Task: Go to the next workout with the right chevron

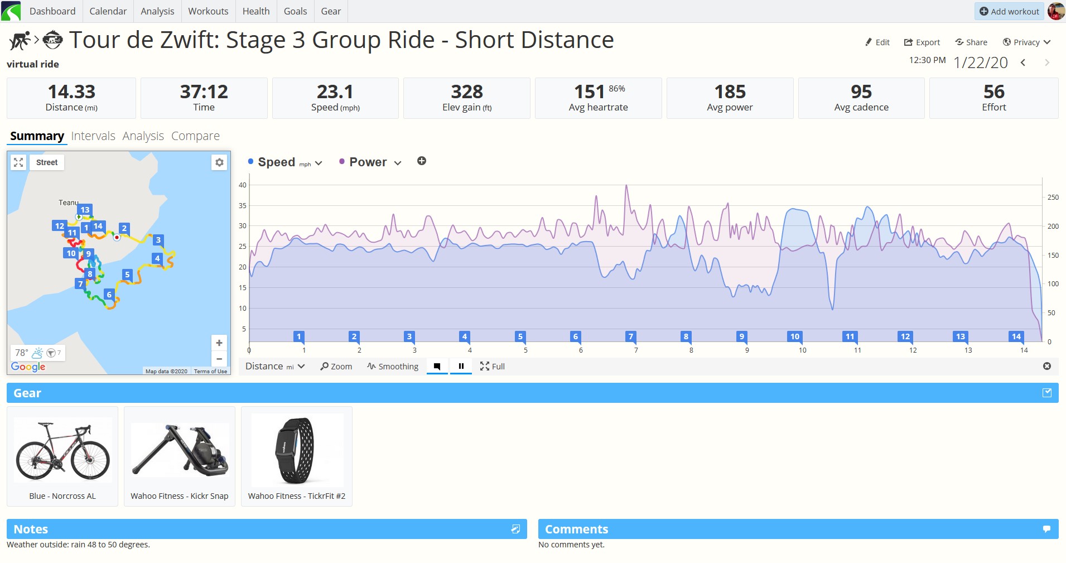Action: (x=1047, y=62)
